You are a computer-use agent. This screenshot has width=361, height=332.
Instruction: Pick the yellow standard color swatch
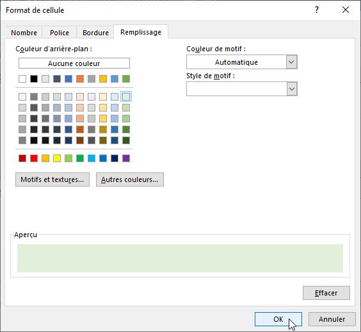tap(57, 158)
